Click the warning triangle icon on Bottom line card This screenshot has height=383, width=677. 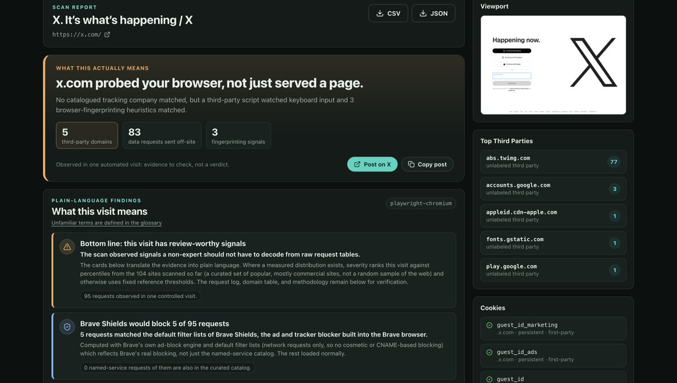click(x=67, y=246)
